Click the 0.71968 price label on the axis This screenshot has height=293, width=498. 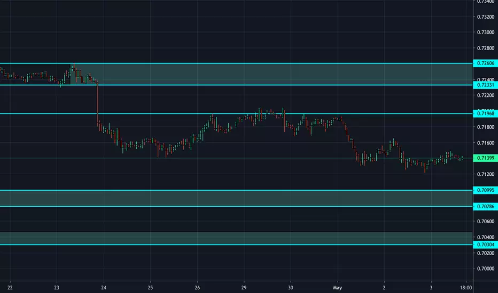click(x=485, y=113)
